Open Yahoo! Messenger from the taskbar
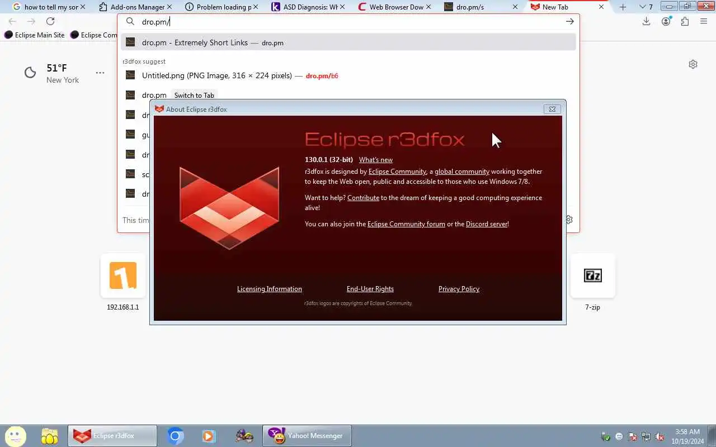 coord(307,436)
